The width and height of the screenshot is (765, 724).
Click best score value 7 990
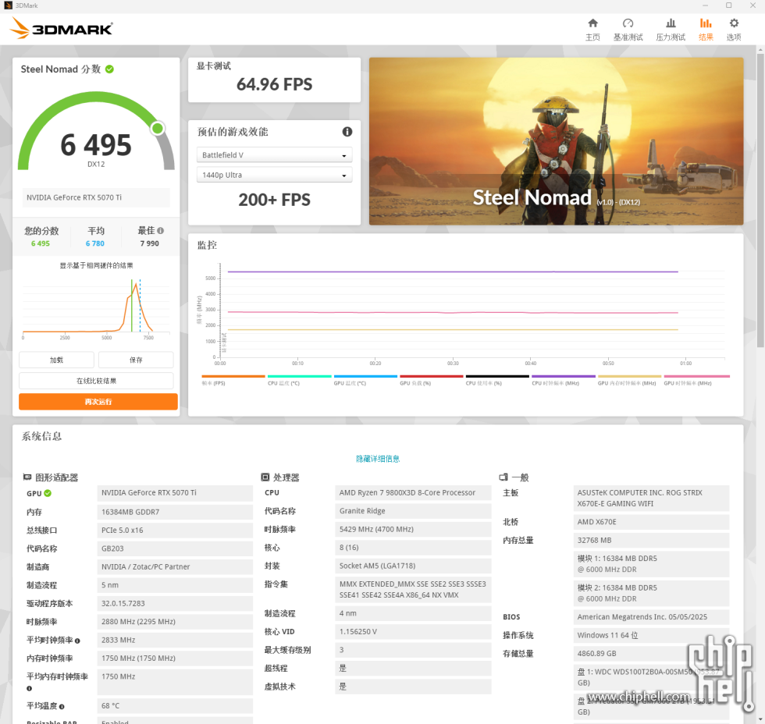(149, 243)
